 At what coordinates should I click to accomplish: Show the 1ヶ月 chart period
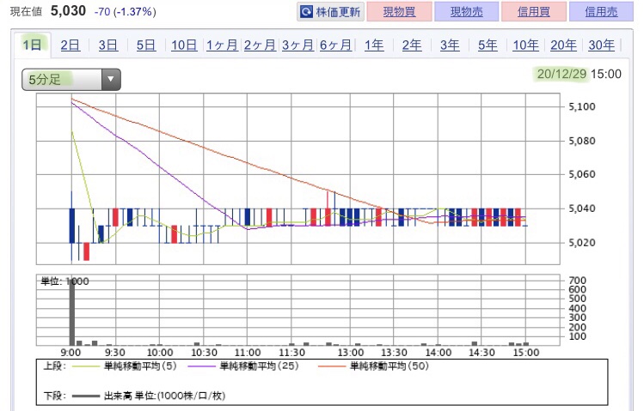(222, 45)
